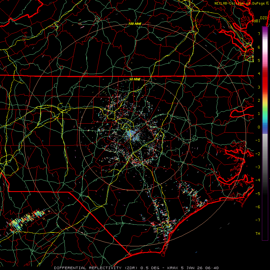Click the 50 NMI range ring label
The height and width of the screenshot is (270, 270).
tap(135, 79)
